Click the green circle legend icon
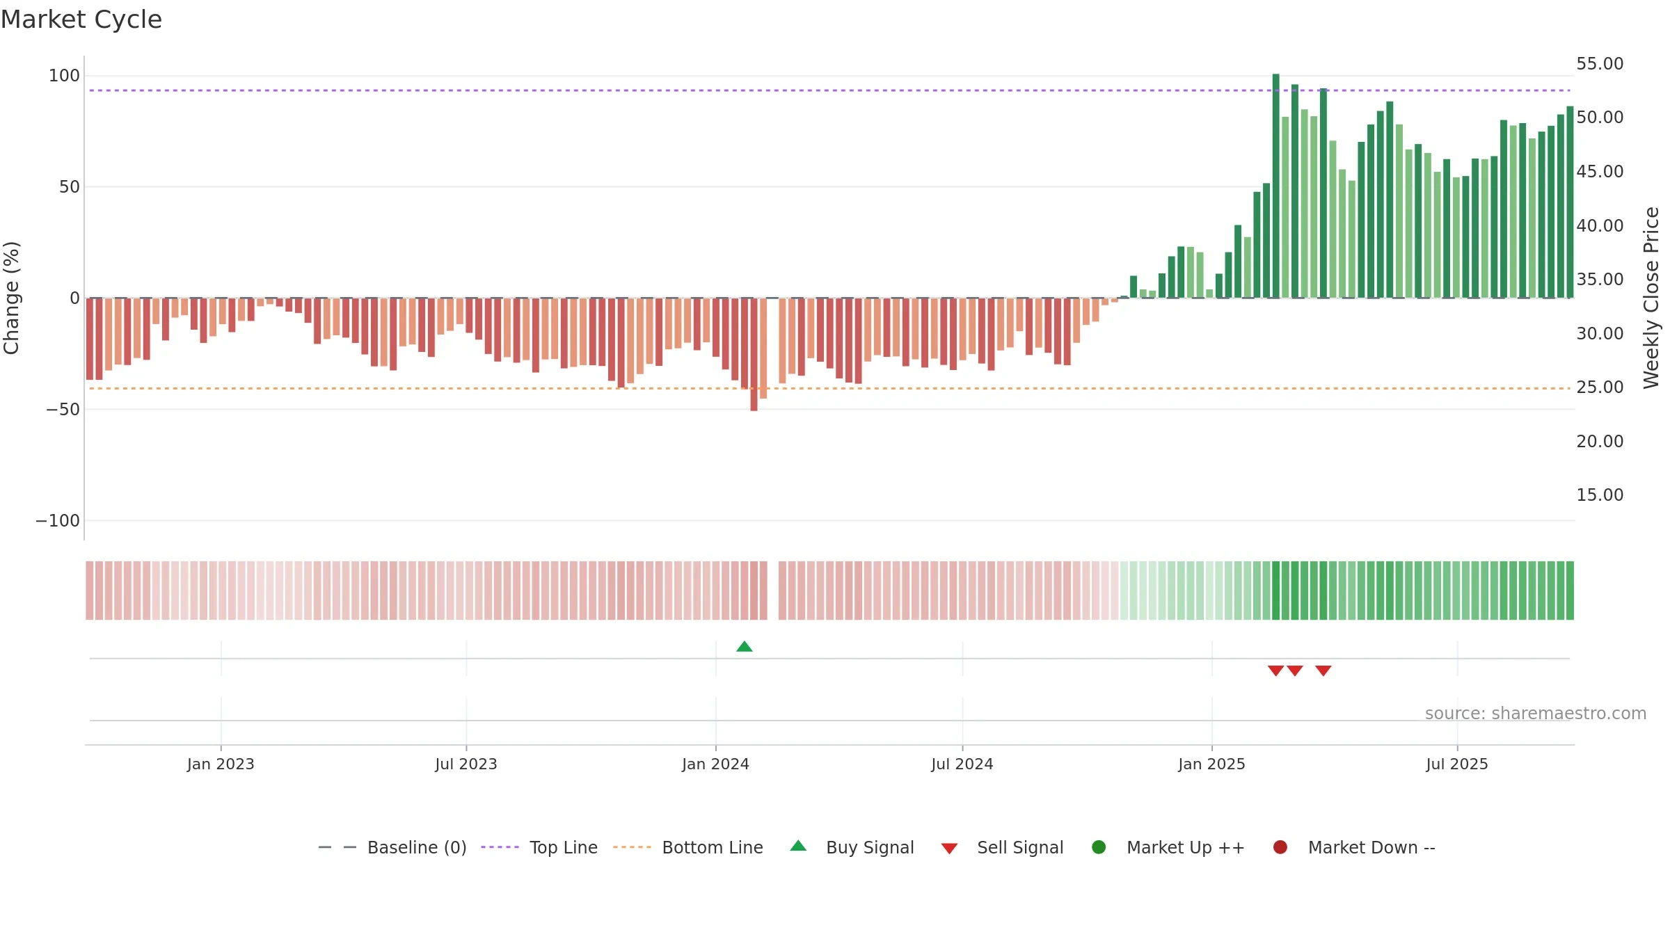Screen dimensions: 1670x939 [x=1099, y=847]
